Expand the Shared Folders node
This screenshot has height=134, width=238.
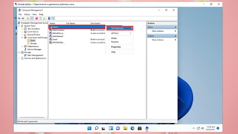[x=22, y=35]
